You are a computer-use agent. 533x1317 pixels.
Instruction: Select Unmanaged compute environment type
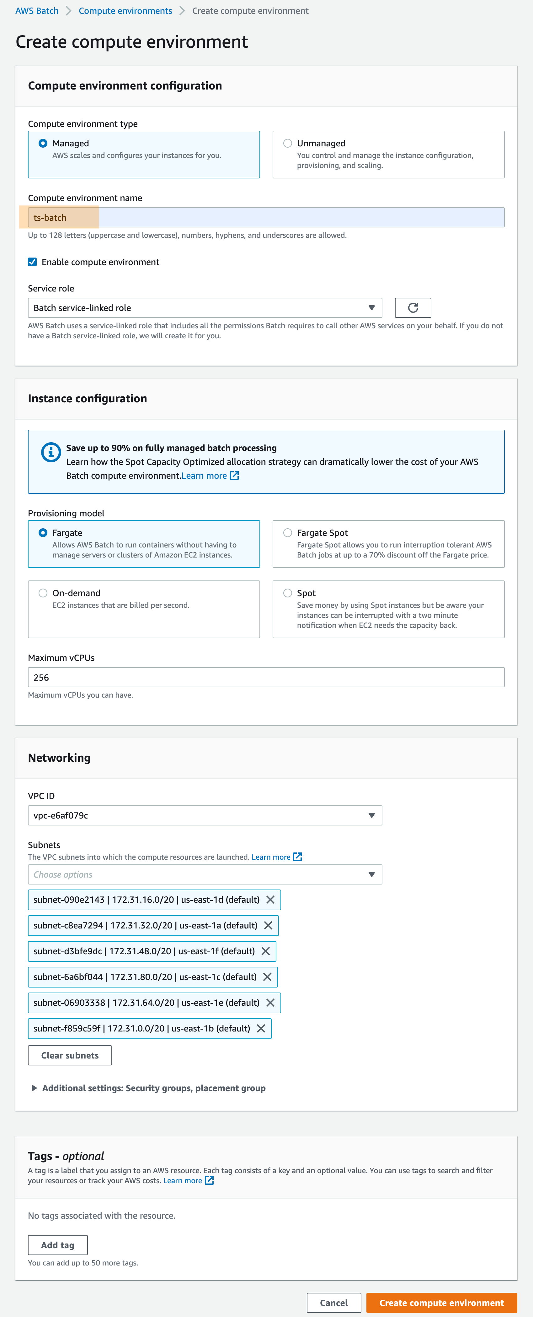pyautogui.click(x=287, y=143)
